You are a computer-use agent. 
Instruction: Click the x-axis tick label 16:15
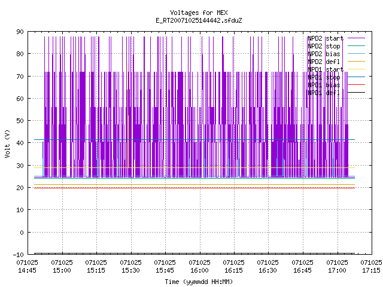[234, 270]
